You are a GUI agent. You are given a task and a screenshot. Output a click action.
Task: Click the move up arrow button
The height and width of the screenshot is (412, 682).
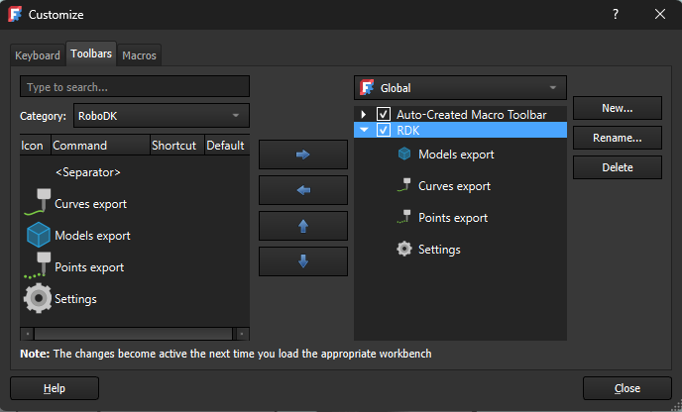click(x=302, y=226)
